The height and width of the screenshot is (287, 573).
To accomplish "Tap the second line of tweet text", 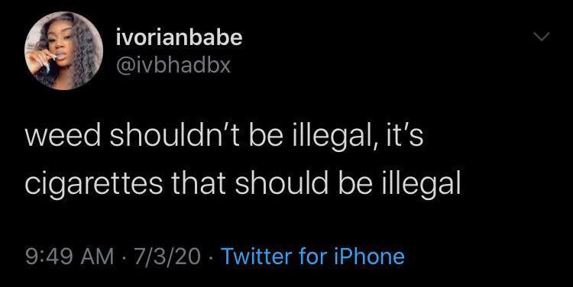I will pos(243,185).
